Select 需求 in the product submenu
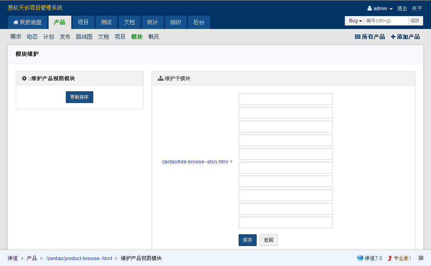Screen dimensions: 431x266 (x=16, y=36)
